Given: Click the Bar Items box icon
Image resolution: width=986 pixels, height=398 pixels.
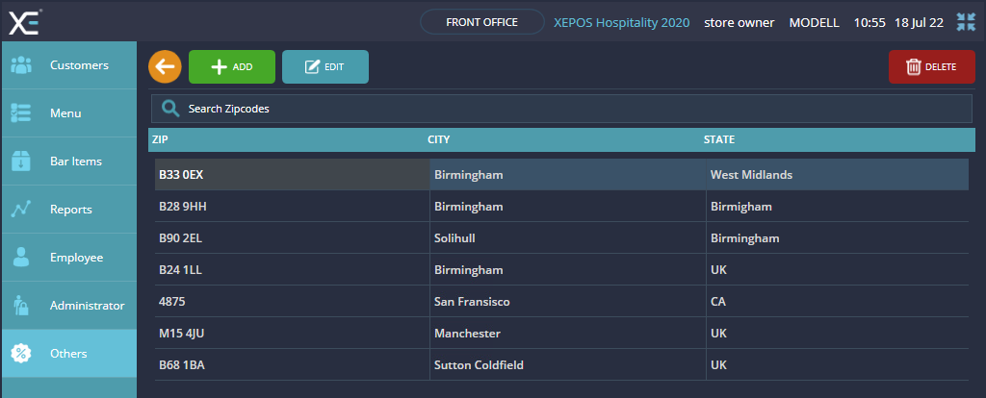Looking at the screenshot, I should (21, 162).
